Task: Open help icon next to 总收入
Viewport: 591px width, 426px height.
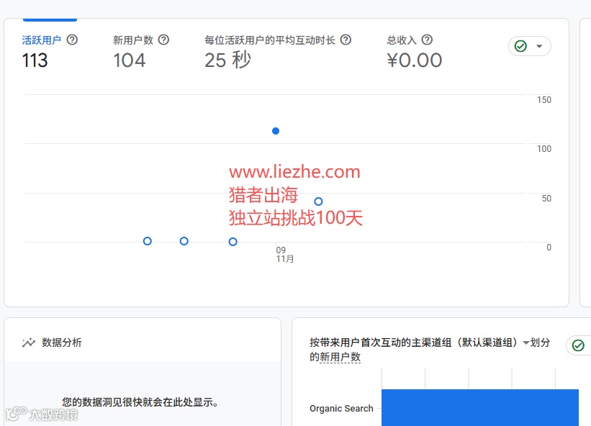Action: point(427,40)
